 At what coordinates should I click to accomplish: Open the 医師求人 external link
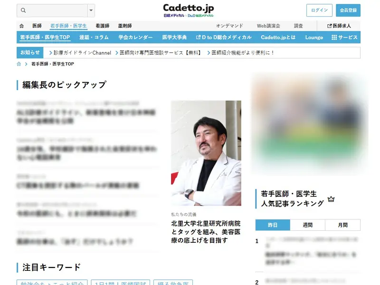pyautogui.click(x=339, y=26)
